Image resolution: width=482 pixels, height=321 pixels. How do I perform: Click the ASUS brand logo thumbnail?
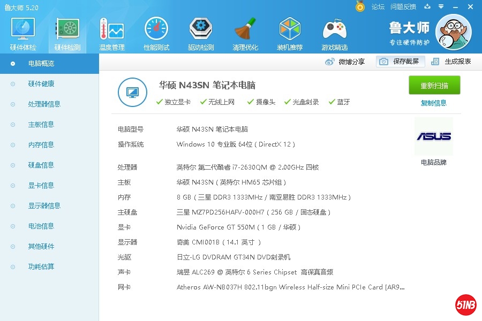pos(433,137)
